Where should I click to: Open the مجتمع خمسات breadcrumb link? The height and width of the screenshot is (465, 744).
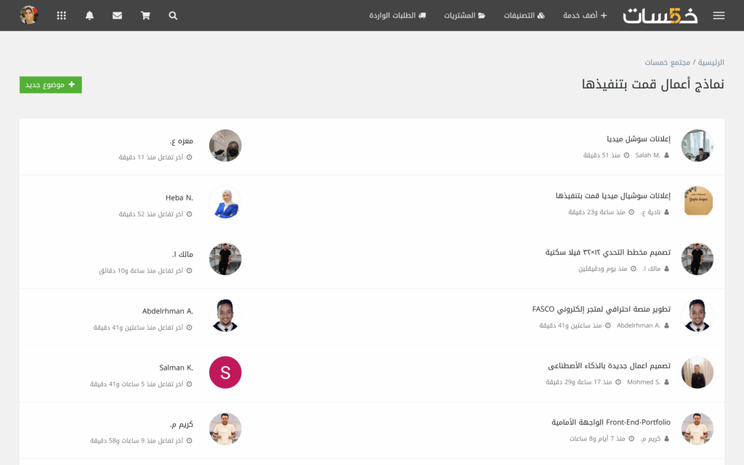tap(667, 62)
